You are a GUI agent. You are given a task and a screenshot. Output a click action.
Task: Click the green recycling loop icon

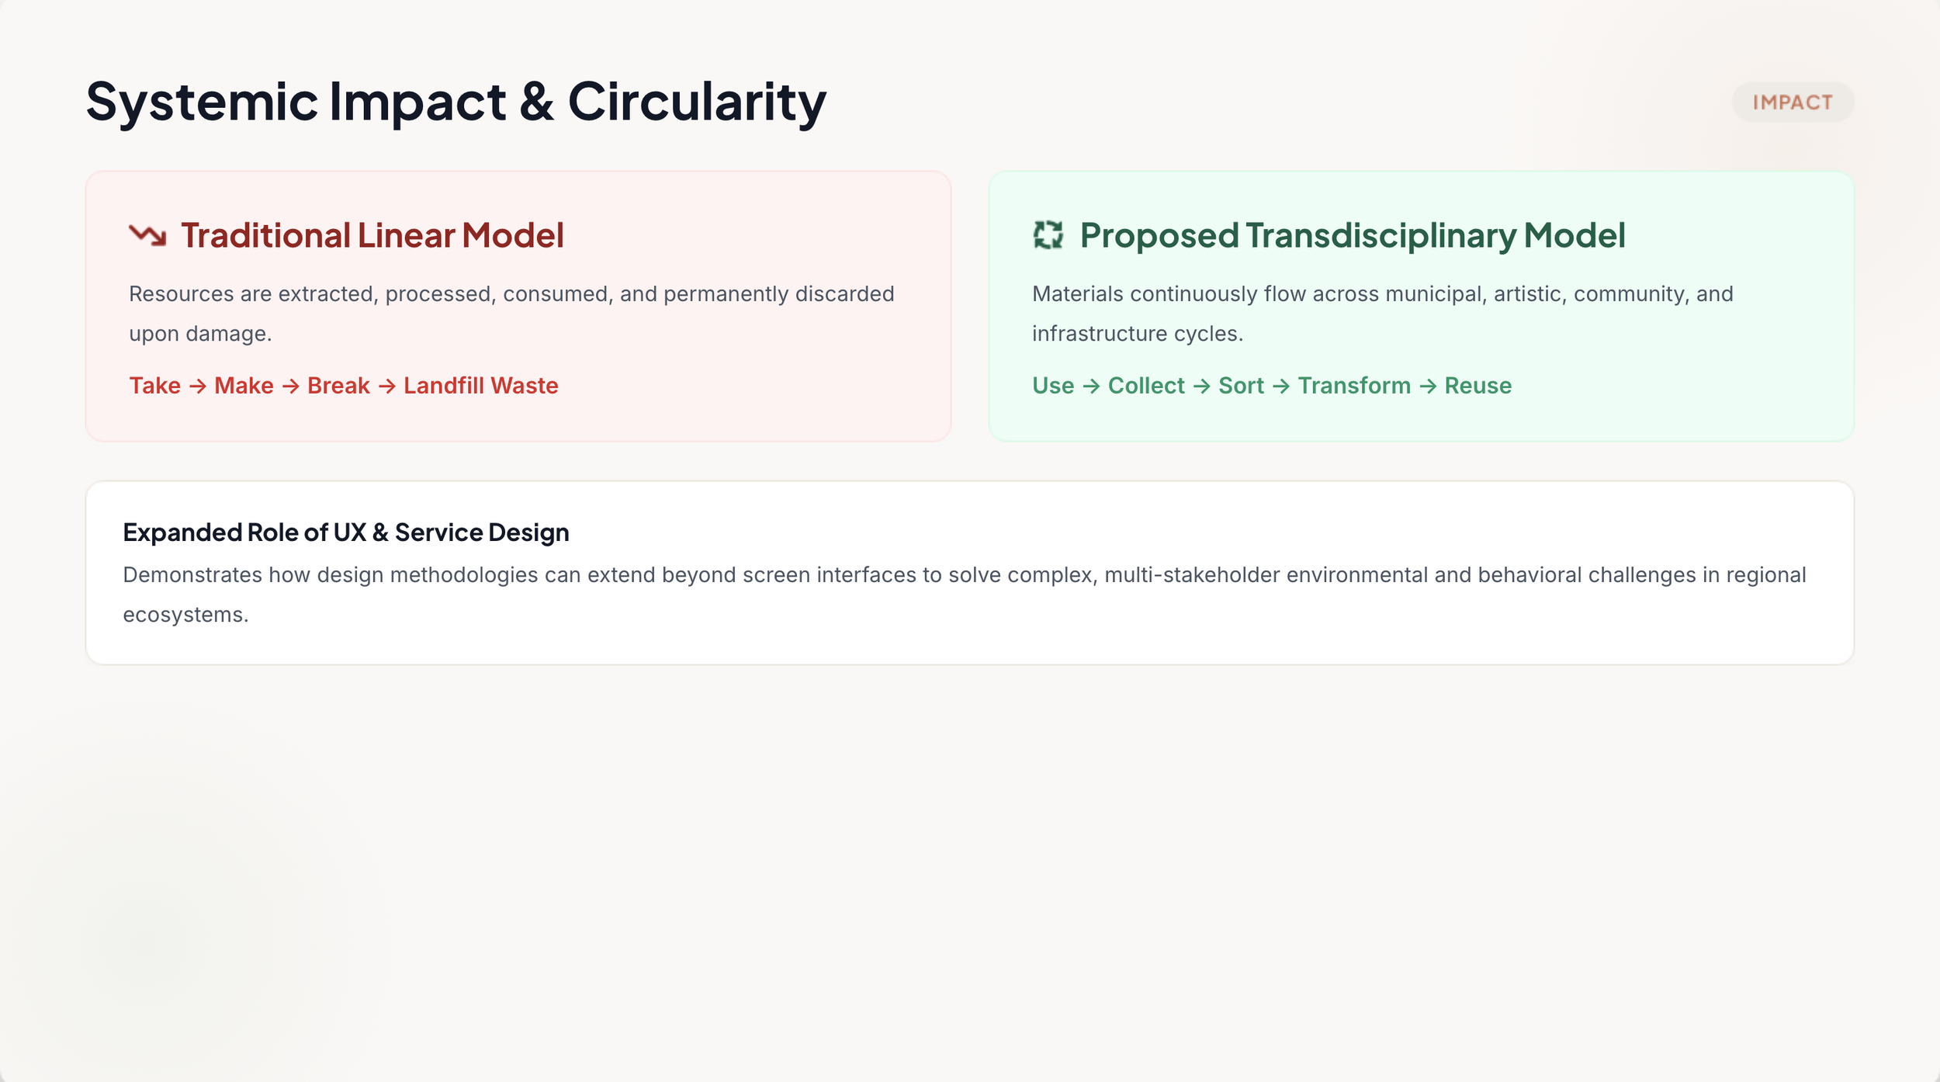[x=1048, y=235]
